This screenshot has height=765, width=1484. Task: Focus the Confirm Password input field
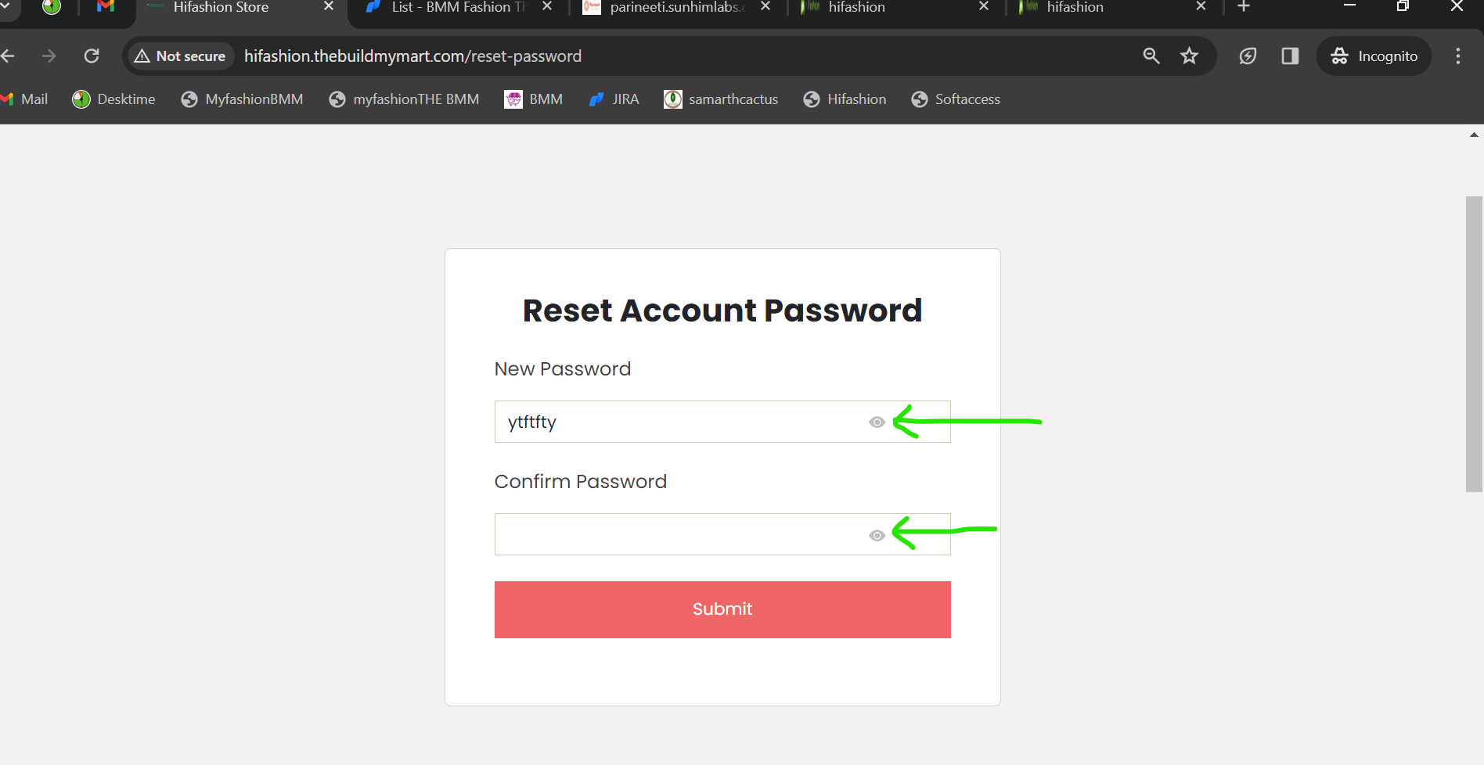(x=722, y=534)
